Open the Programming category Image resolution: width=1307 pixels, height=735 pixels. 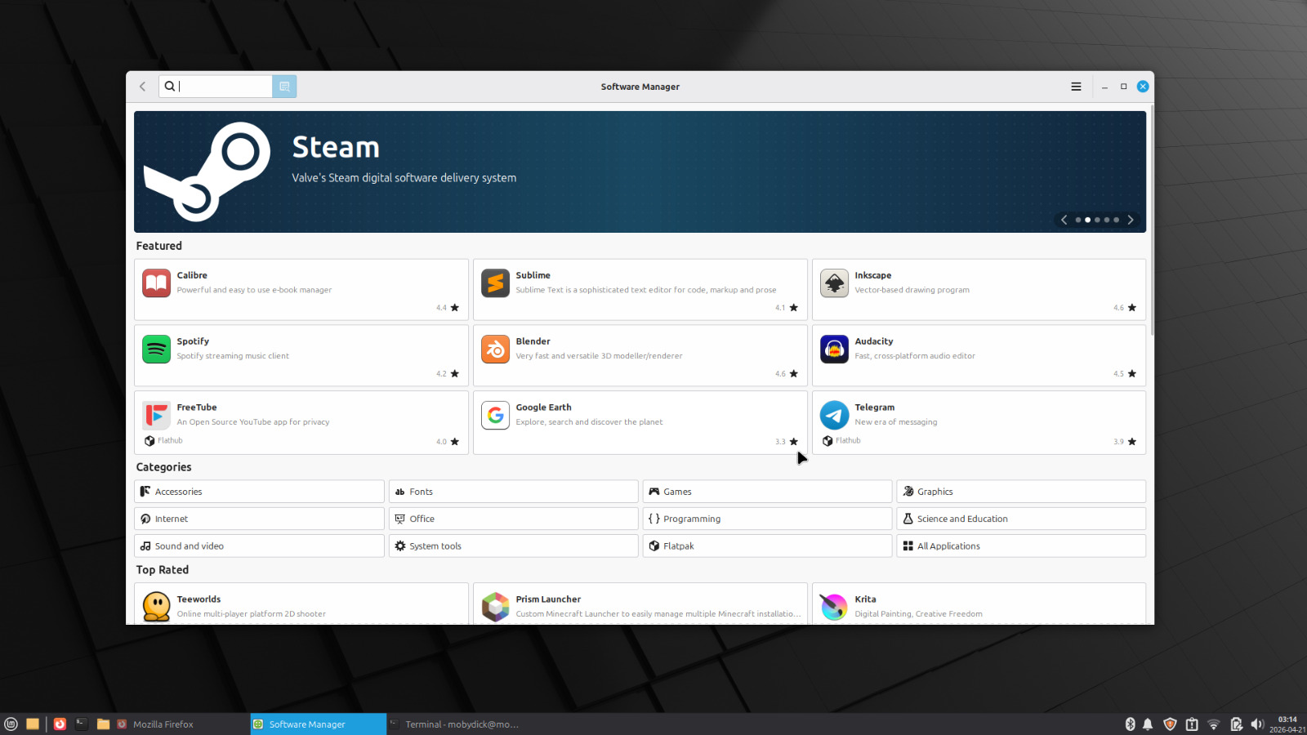pyautogui.click(x=766, y=519)
